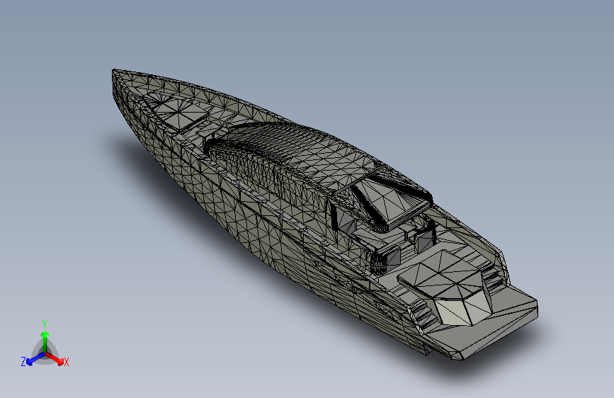614x398 pixels.
Task: Click the 3D yacht hull model
Action: point(325,215)
